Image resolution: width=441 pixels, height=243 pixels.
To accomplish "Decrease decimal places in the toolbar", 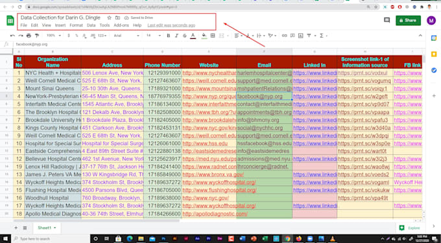I will (84, 36).
